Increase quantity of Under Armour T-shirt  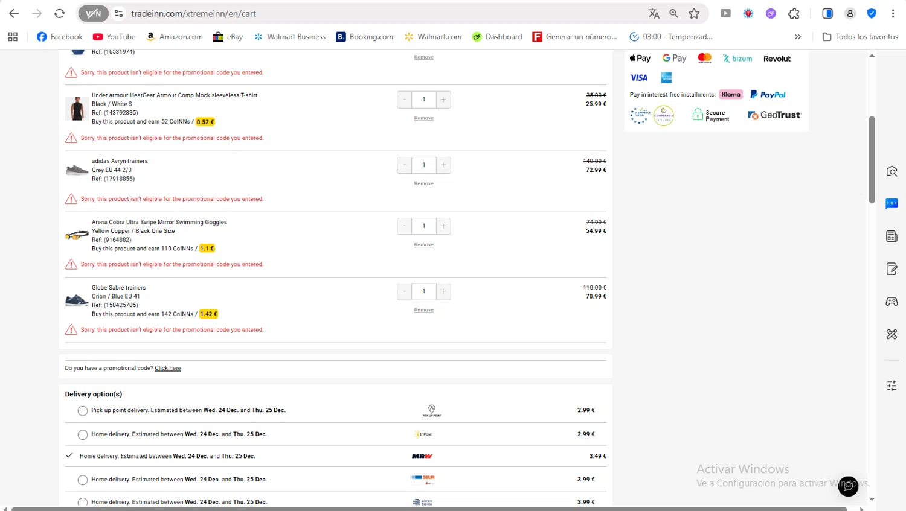443,100
